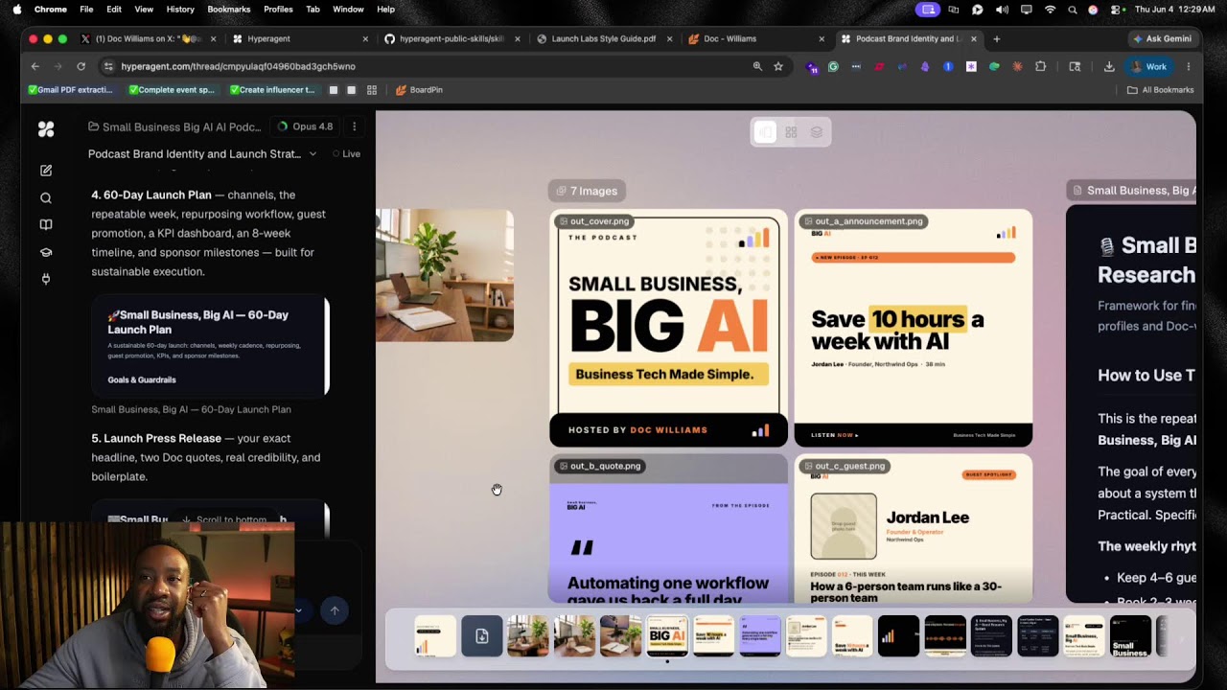Screen dimensions: 1227x690
Task: Close the Podcast Brand Identity tab
Action: (974, 39)
